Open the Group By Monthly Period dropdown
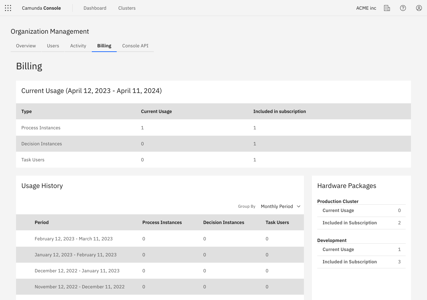The width and height of the screenshot is (427, 300). pyautogui.click(x=280, y=206)
